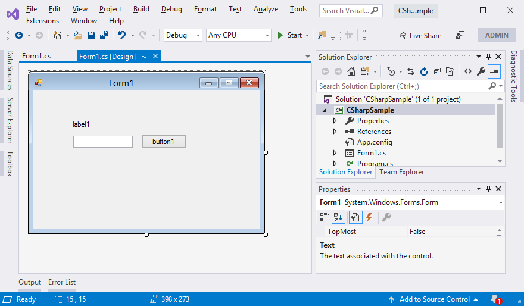Refresh Solution Explorer with the circular arrow
Screen dimensions: 524x306
424,71
